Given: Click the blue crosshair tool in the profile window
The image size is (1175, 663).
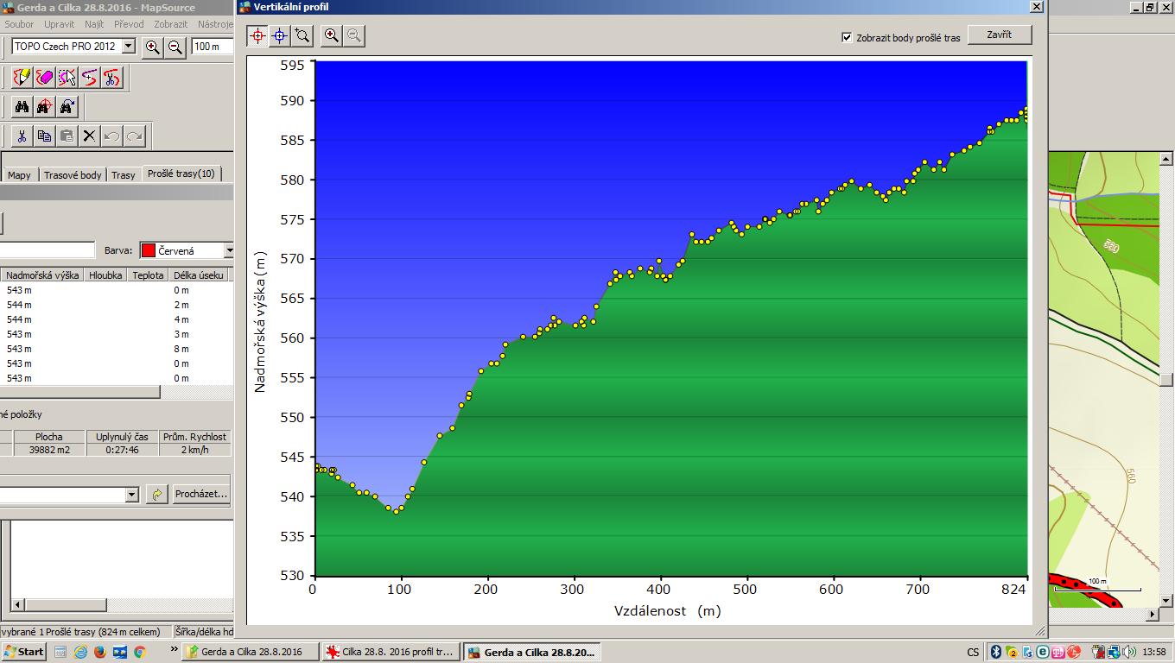Looking at the screenshot, I should pos(280,35).
